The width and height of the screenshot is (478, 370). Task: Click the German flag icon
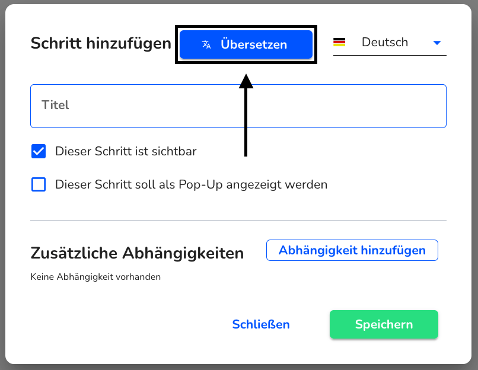coord(339,42)
